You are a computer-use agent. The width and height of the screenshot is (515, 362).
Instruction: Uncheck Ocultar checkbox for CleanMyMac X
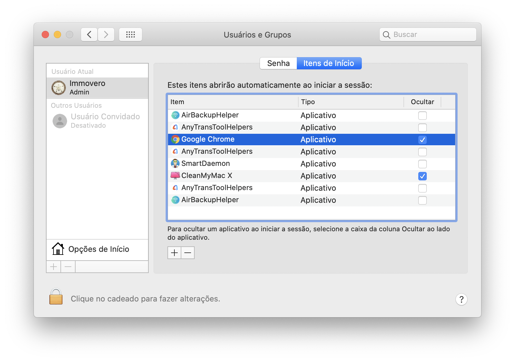pyautogui.click(x=422, y=176)
